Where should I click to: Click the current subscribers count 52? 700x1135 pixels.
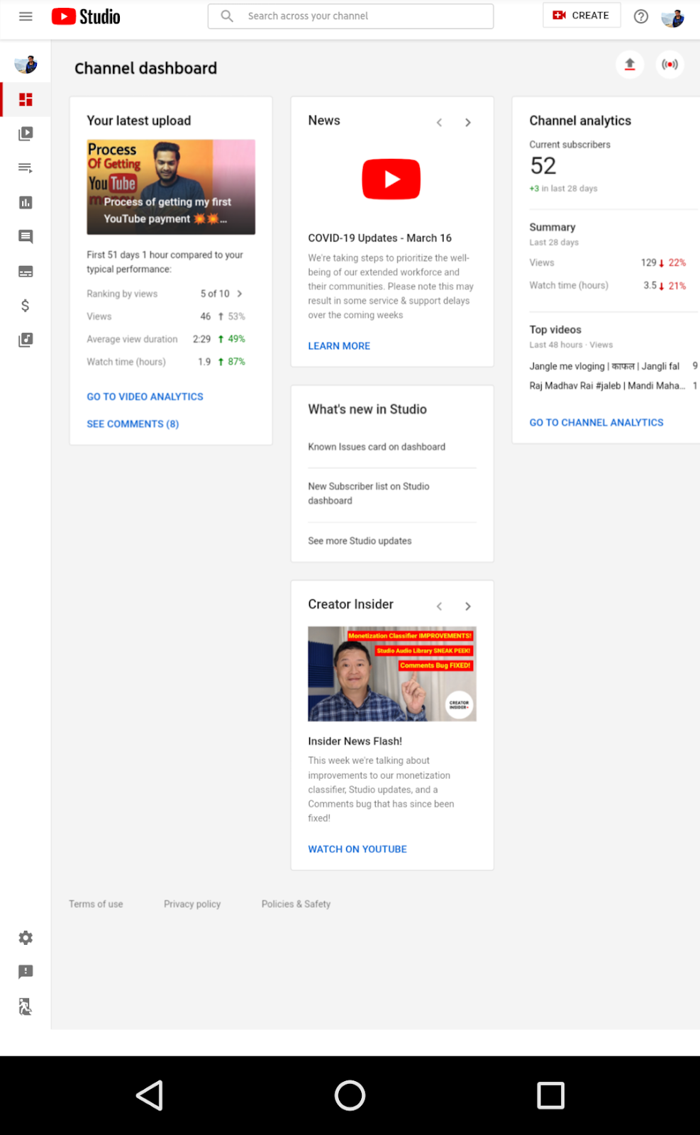(x=543, y=166)
